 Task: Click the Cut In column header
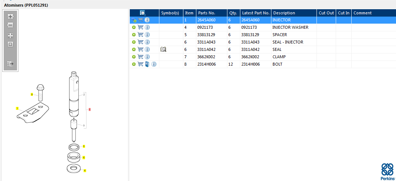(x=344, y=13)
